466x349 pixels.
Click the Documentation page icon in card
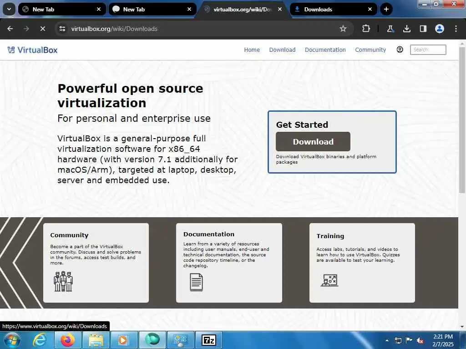pos(197,282)
